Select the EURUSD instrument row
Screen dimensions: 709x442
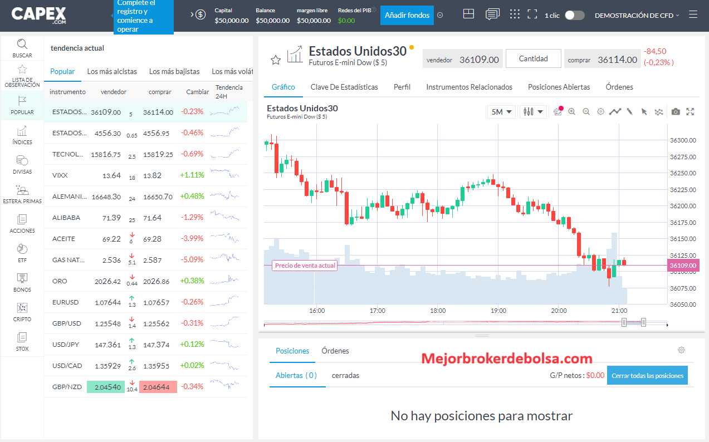click(145, 302)
